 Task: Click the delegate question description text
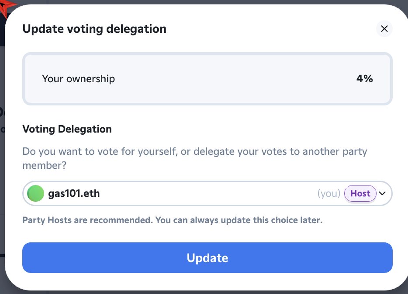coord(194,158)
